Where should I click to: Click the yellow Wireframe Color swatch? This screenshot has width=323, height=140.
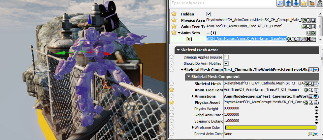click(x=271, y=128)
